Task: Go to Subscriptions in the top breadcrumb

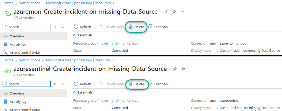Action: pos(30,3)
